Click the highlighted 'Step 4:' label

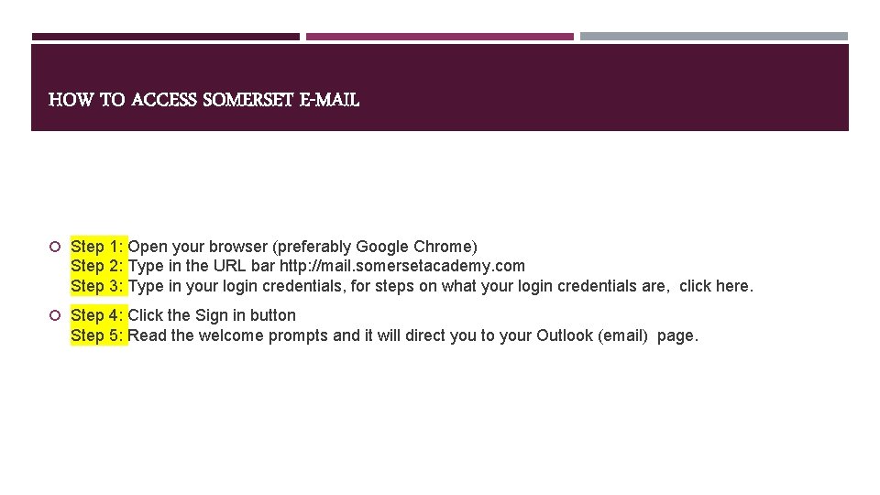pos(96,315)
